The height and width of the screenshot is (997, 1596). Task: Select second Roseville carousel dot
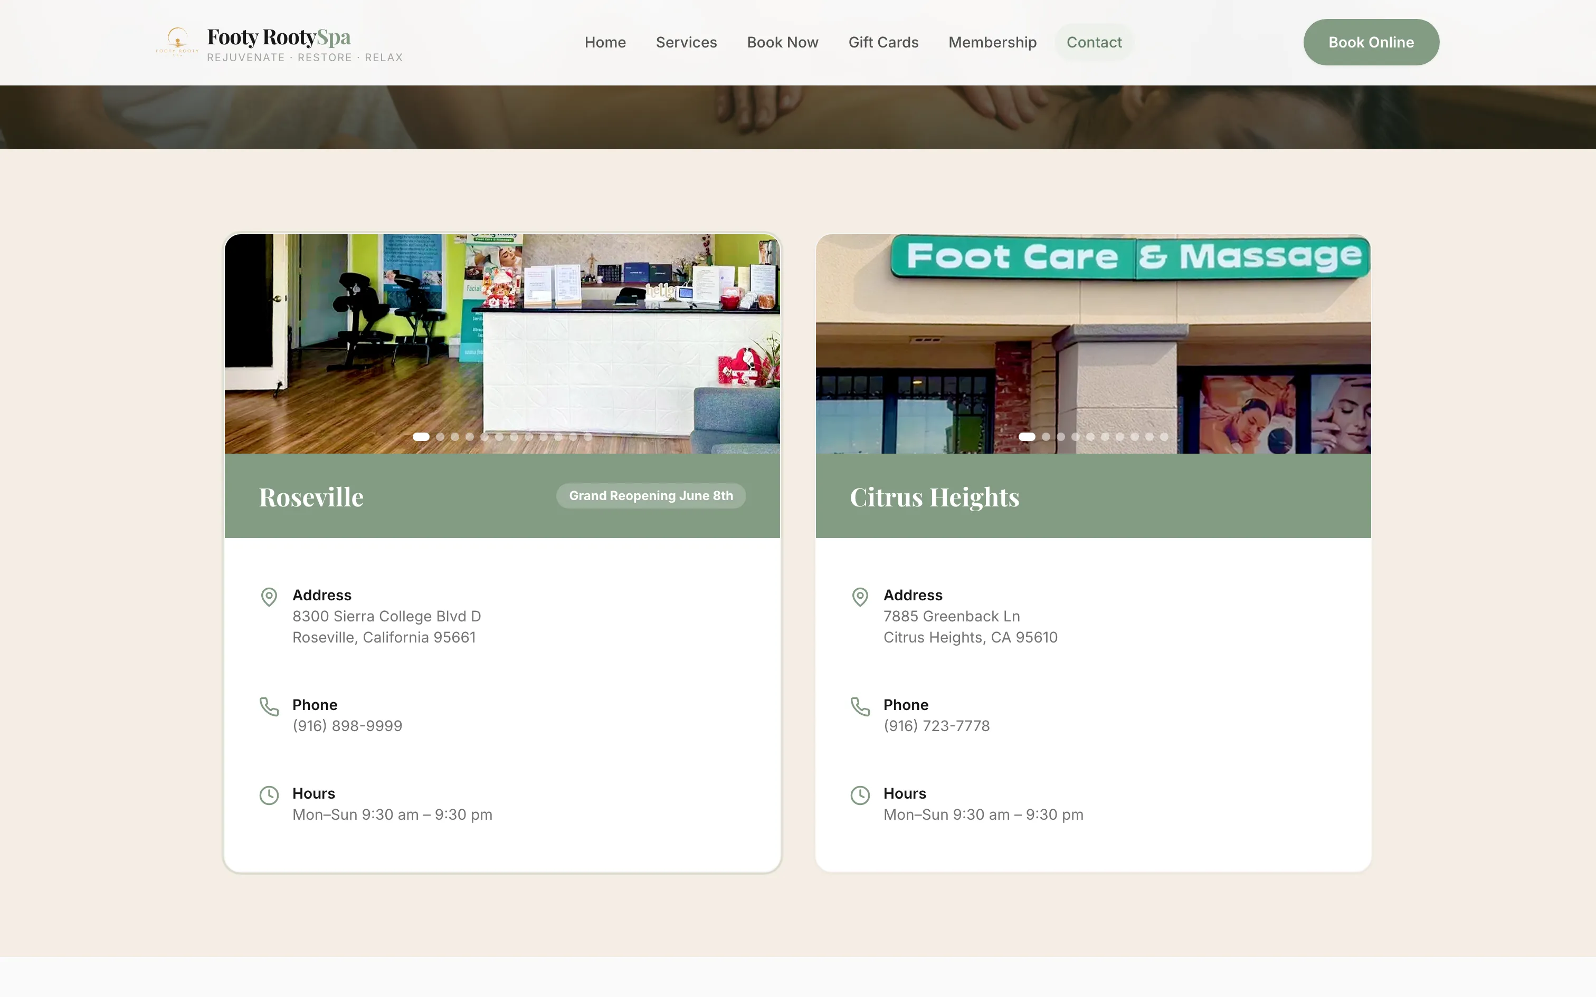[x=440, y=437]
